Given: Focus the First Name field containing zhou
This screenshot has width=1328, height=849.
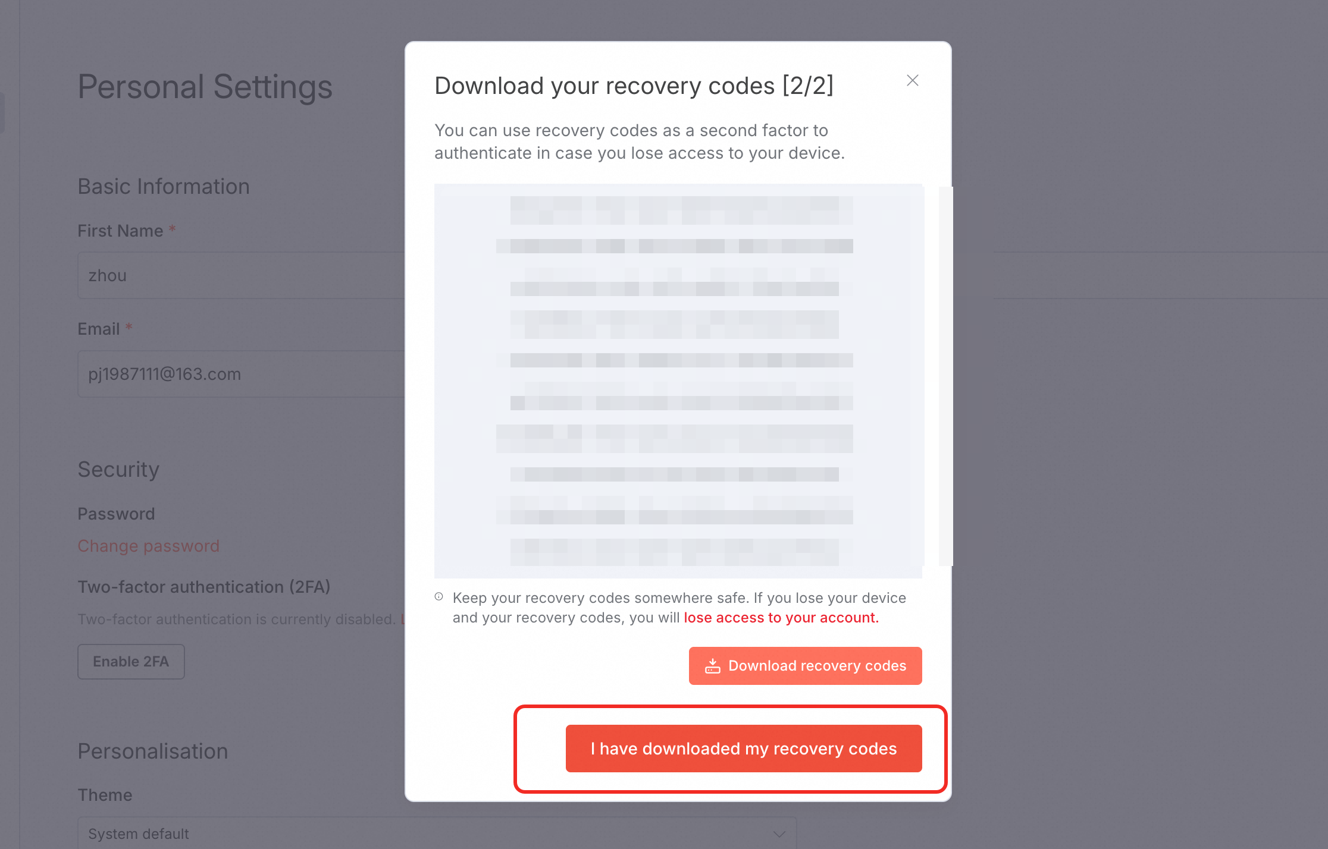Looking at the screenshot, I should click(x=241, y=275).
